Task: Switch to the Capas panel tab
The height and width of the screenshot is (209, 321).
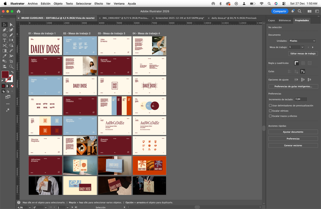Action: pyautogui.click(x=271, y=20)
